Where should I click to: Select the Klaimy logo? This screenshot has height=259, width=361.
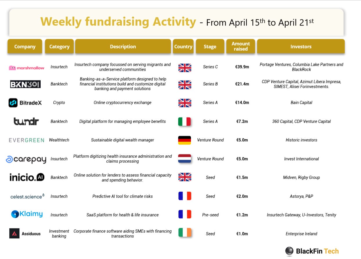(27, 214)
